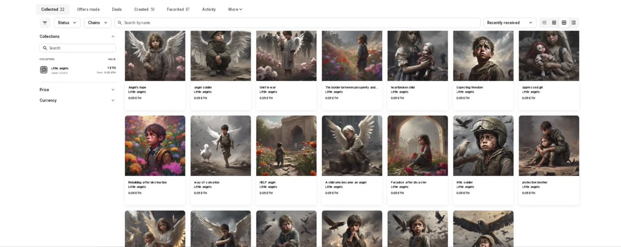Click the 'Expecting freedom' title text
Viewport: 621px width, 247px height.
coord(469,88)
